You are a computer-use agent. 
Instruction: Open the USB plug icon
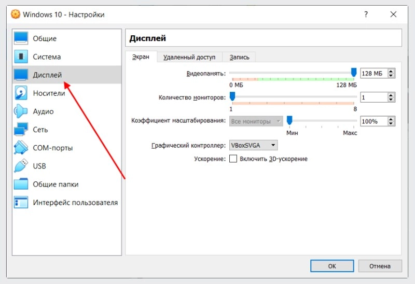pos(21,166)
